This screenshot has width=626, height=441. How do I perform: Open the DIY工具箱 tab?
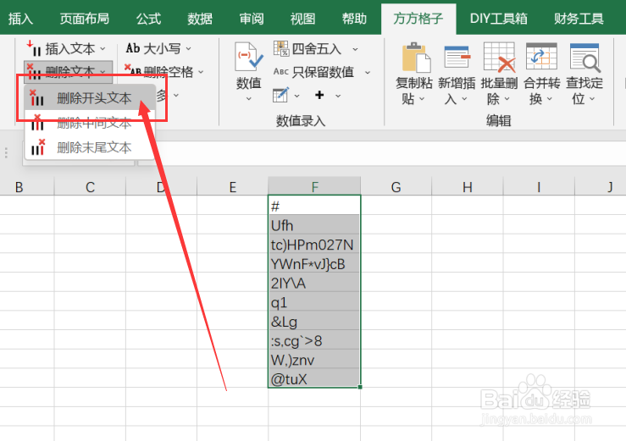(498, 19)
